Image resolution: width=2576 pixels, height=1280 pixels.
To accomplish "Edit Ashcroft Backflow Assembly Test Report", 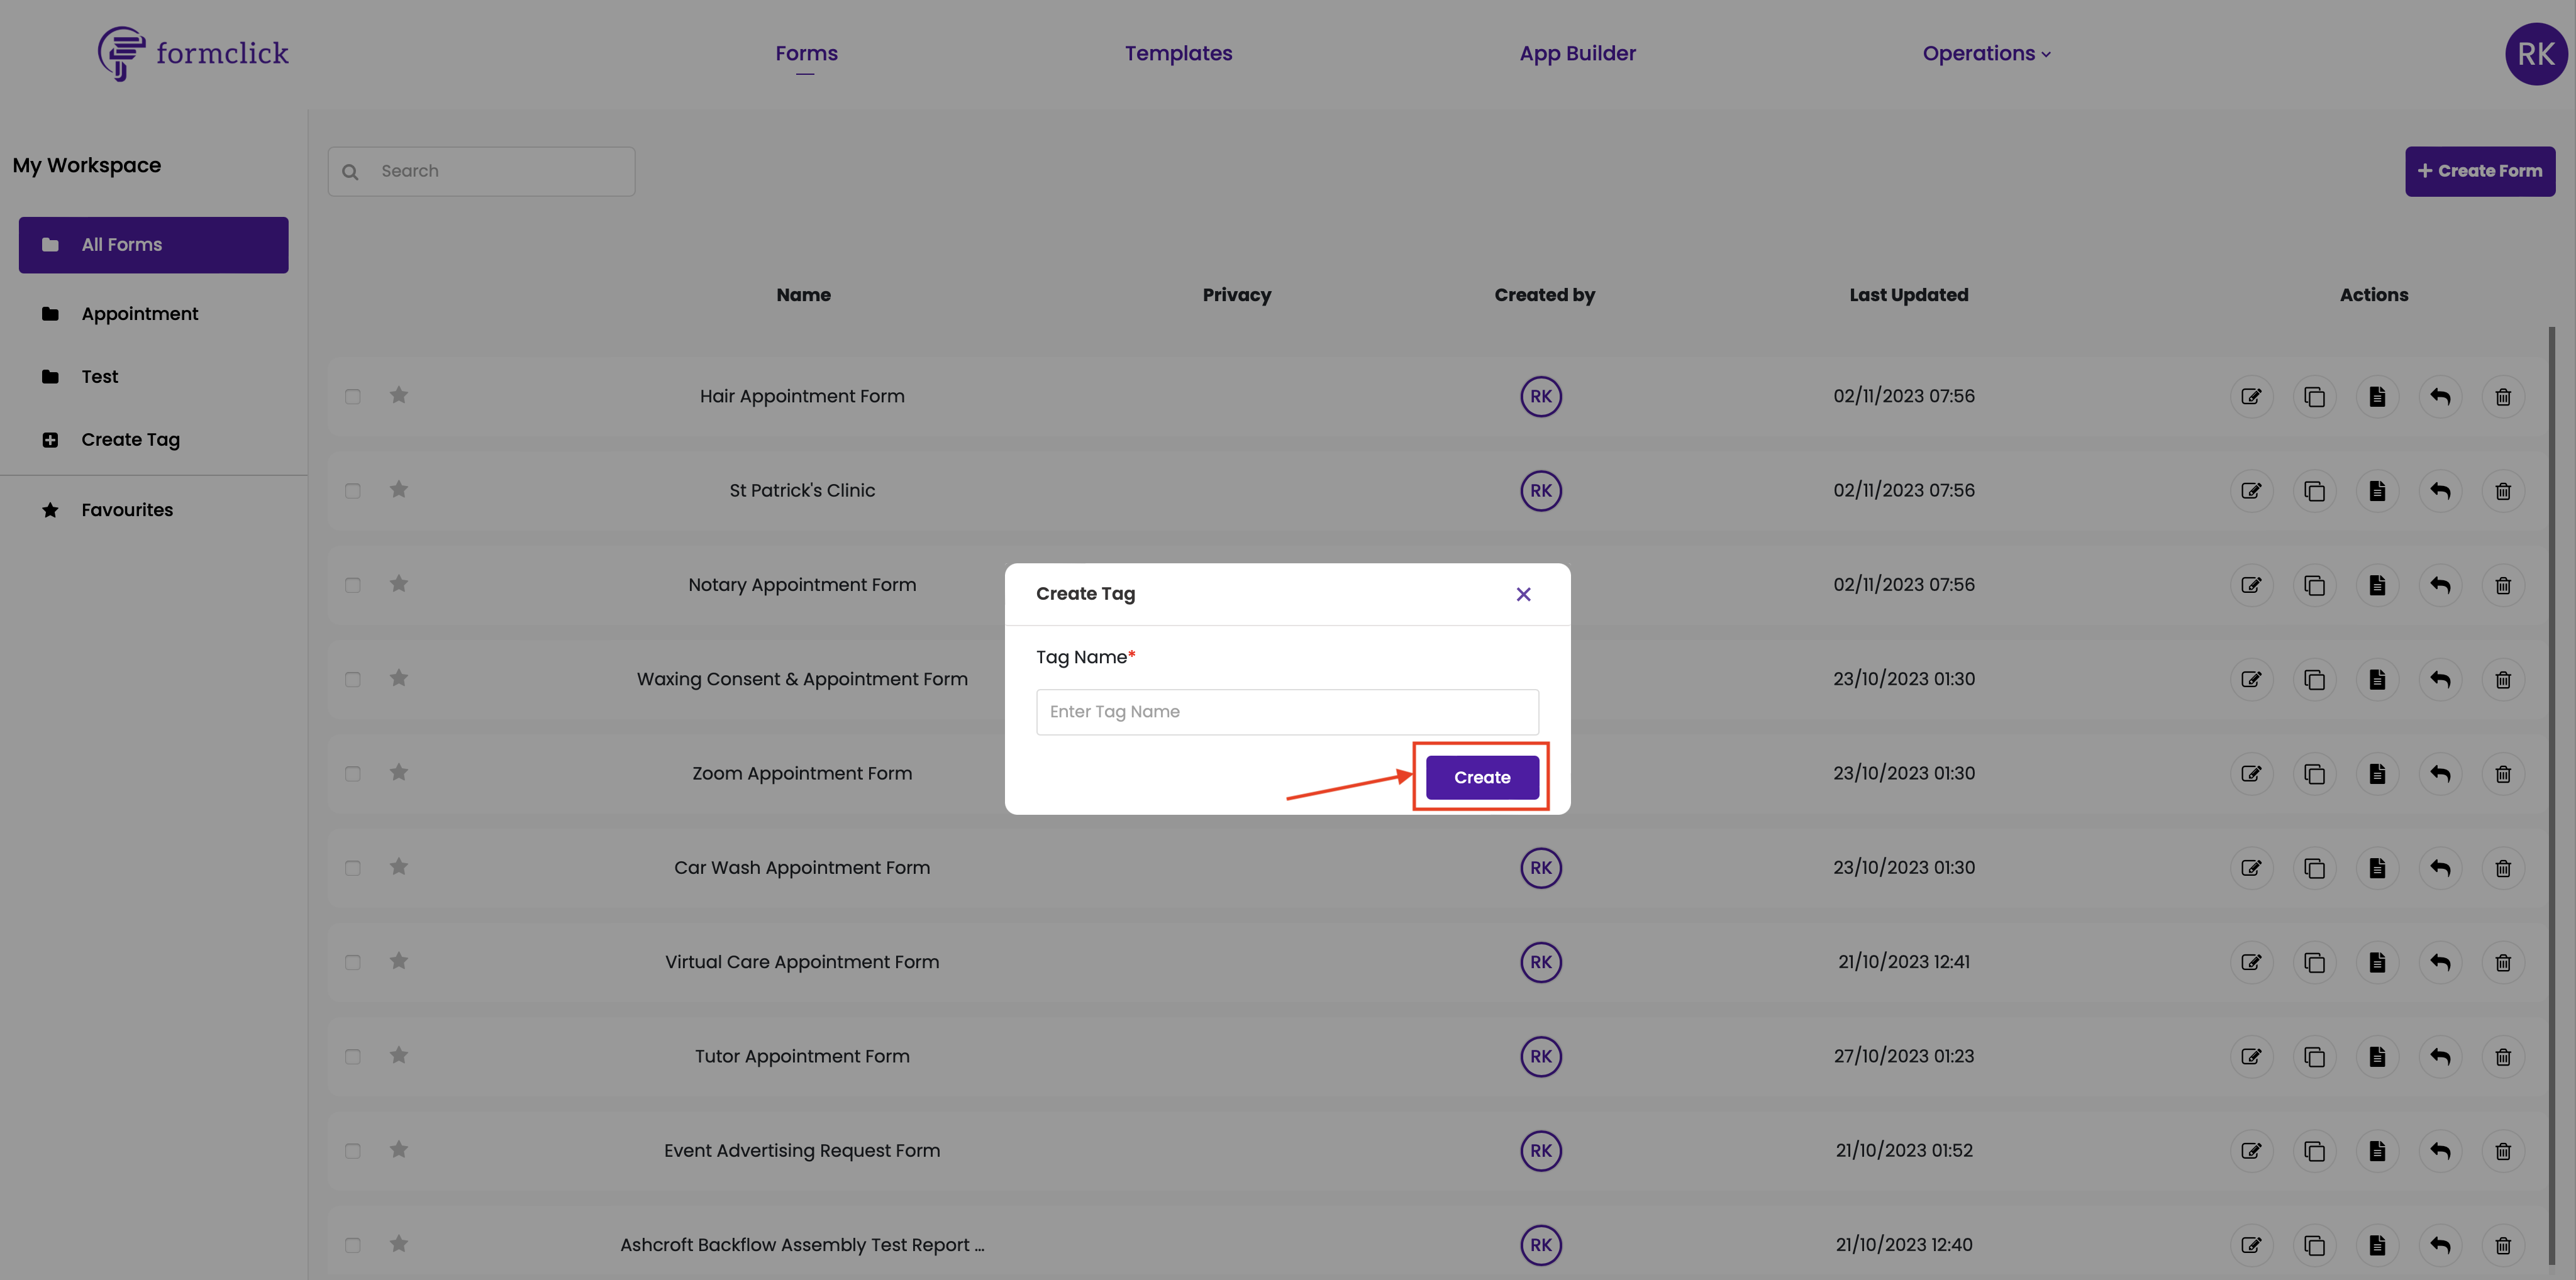I will [x=2251, y=1245].
